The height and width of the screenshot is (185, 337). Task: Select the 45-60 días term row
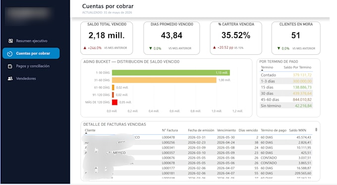pos(286,100)
